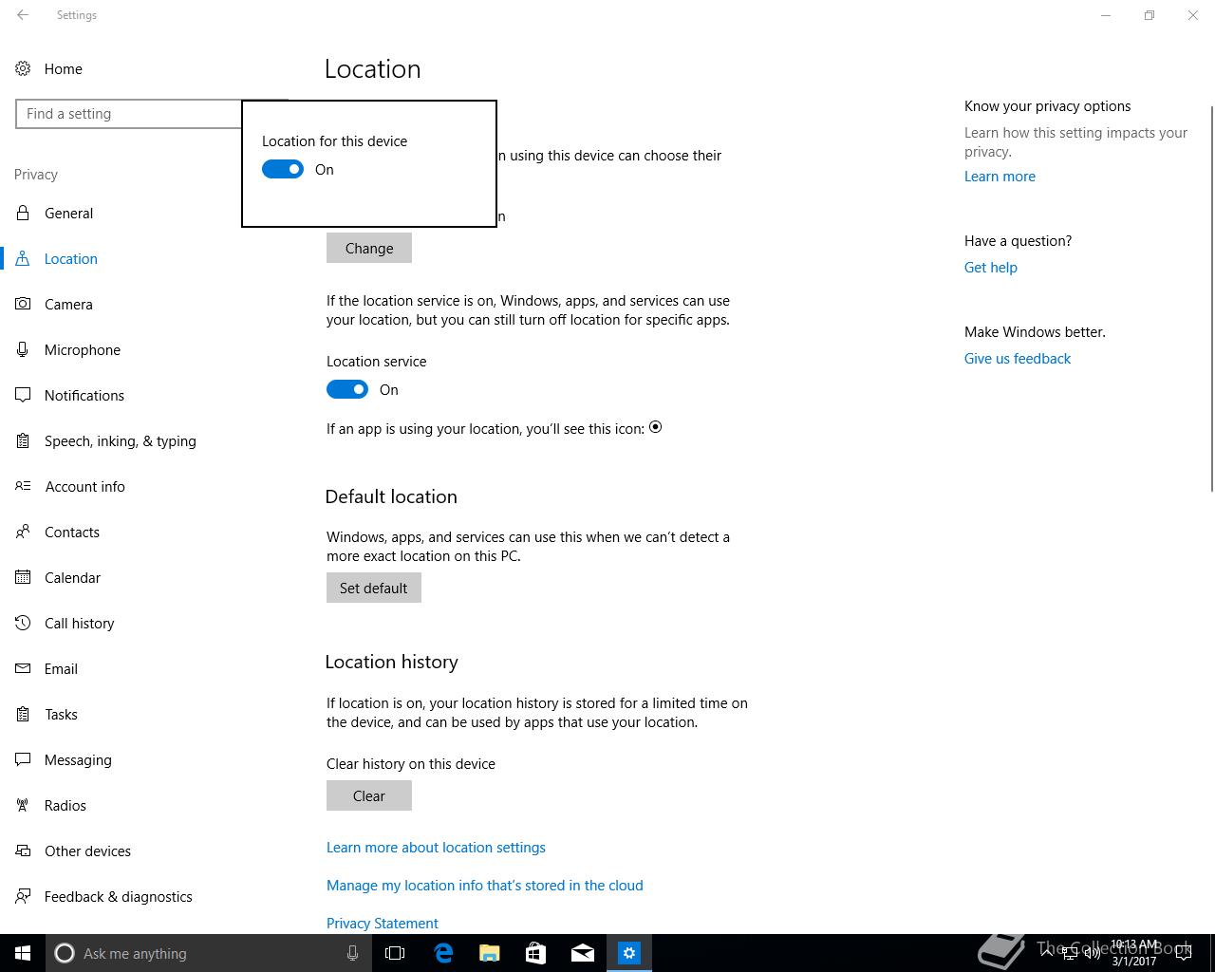Click the lock icon next to General
The height and width of the screenshot is (972, 1215).
pyautogui.click(x=23, y=213)
